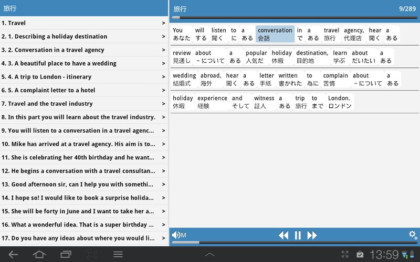Expand arrow for row 9 'You will listen'
The height and width of the screenshot is (262, 420).
click(163, 130)
